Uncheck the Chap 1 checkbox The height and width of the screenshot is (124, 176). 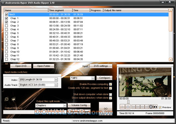[7, 18]
